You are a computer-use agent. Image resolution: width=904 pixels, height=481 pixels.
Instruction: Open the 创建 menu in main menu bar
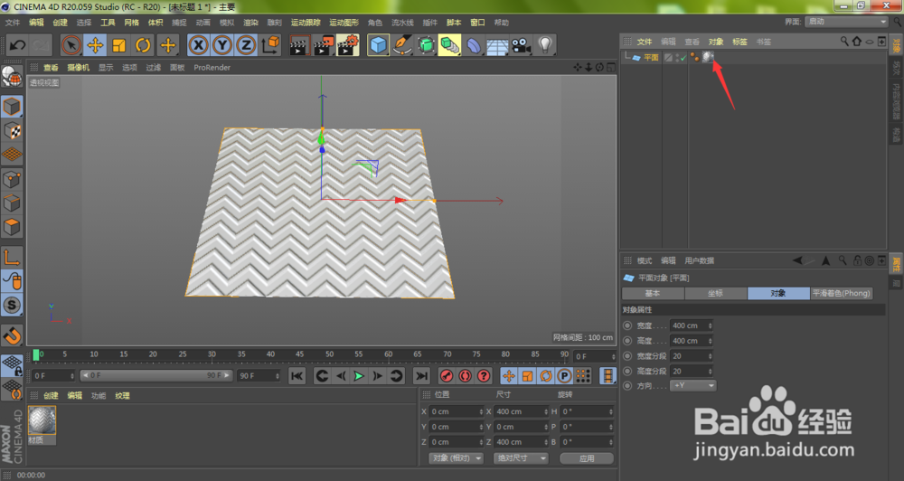pos(60,23)
